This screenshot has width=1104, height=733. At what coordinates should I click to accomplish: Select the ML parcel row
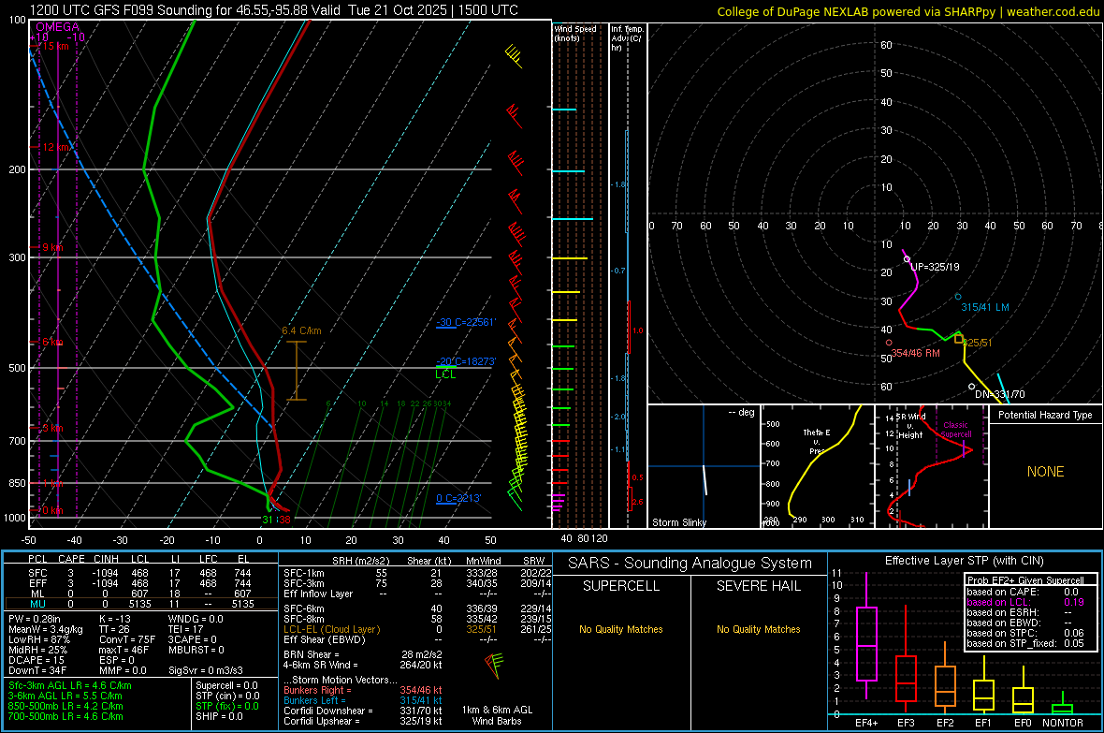(x=141, y=594)
